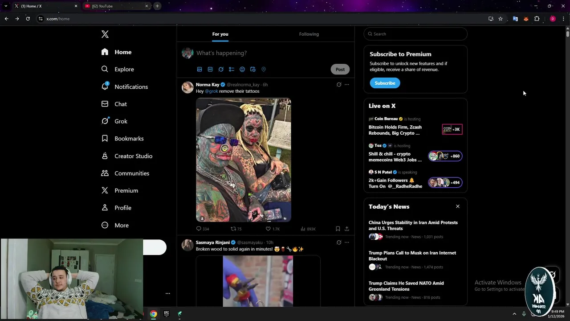This screenshot has height=321, width=570.
Task: Reply to Norma Kay's post
Action: click(x=203, y=229)
